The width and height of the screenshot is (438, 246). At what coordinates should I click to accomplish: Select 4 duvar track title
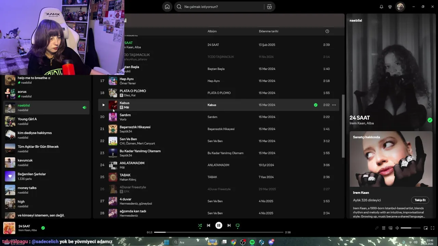pyautogui.click(x=126, y=199)
